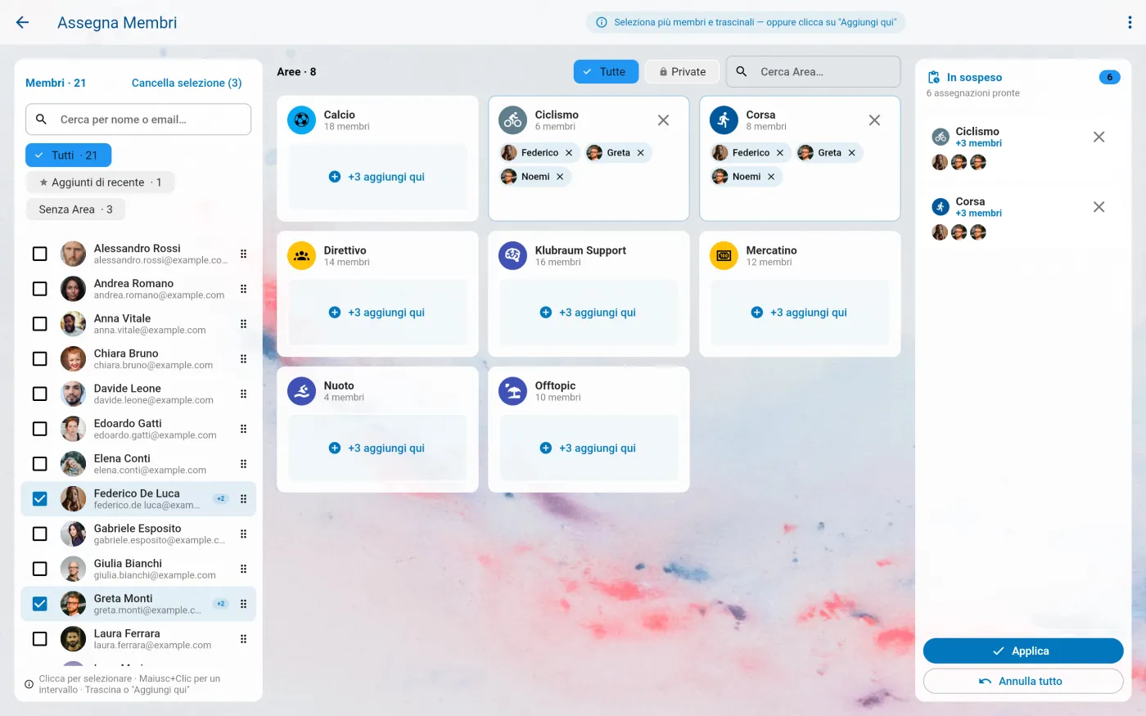The height and width of the screenshot is (716, 1146).
Task: Click Elena Conti's avatar thumbnail
Action: 74,464
